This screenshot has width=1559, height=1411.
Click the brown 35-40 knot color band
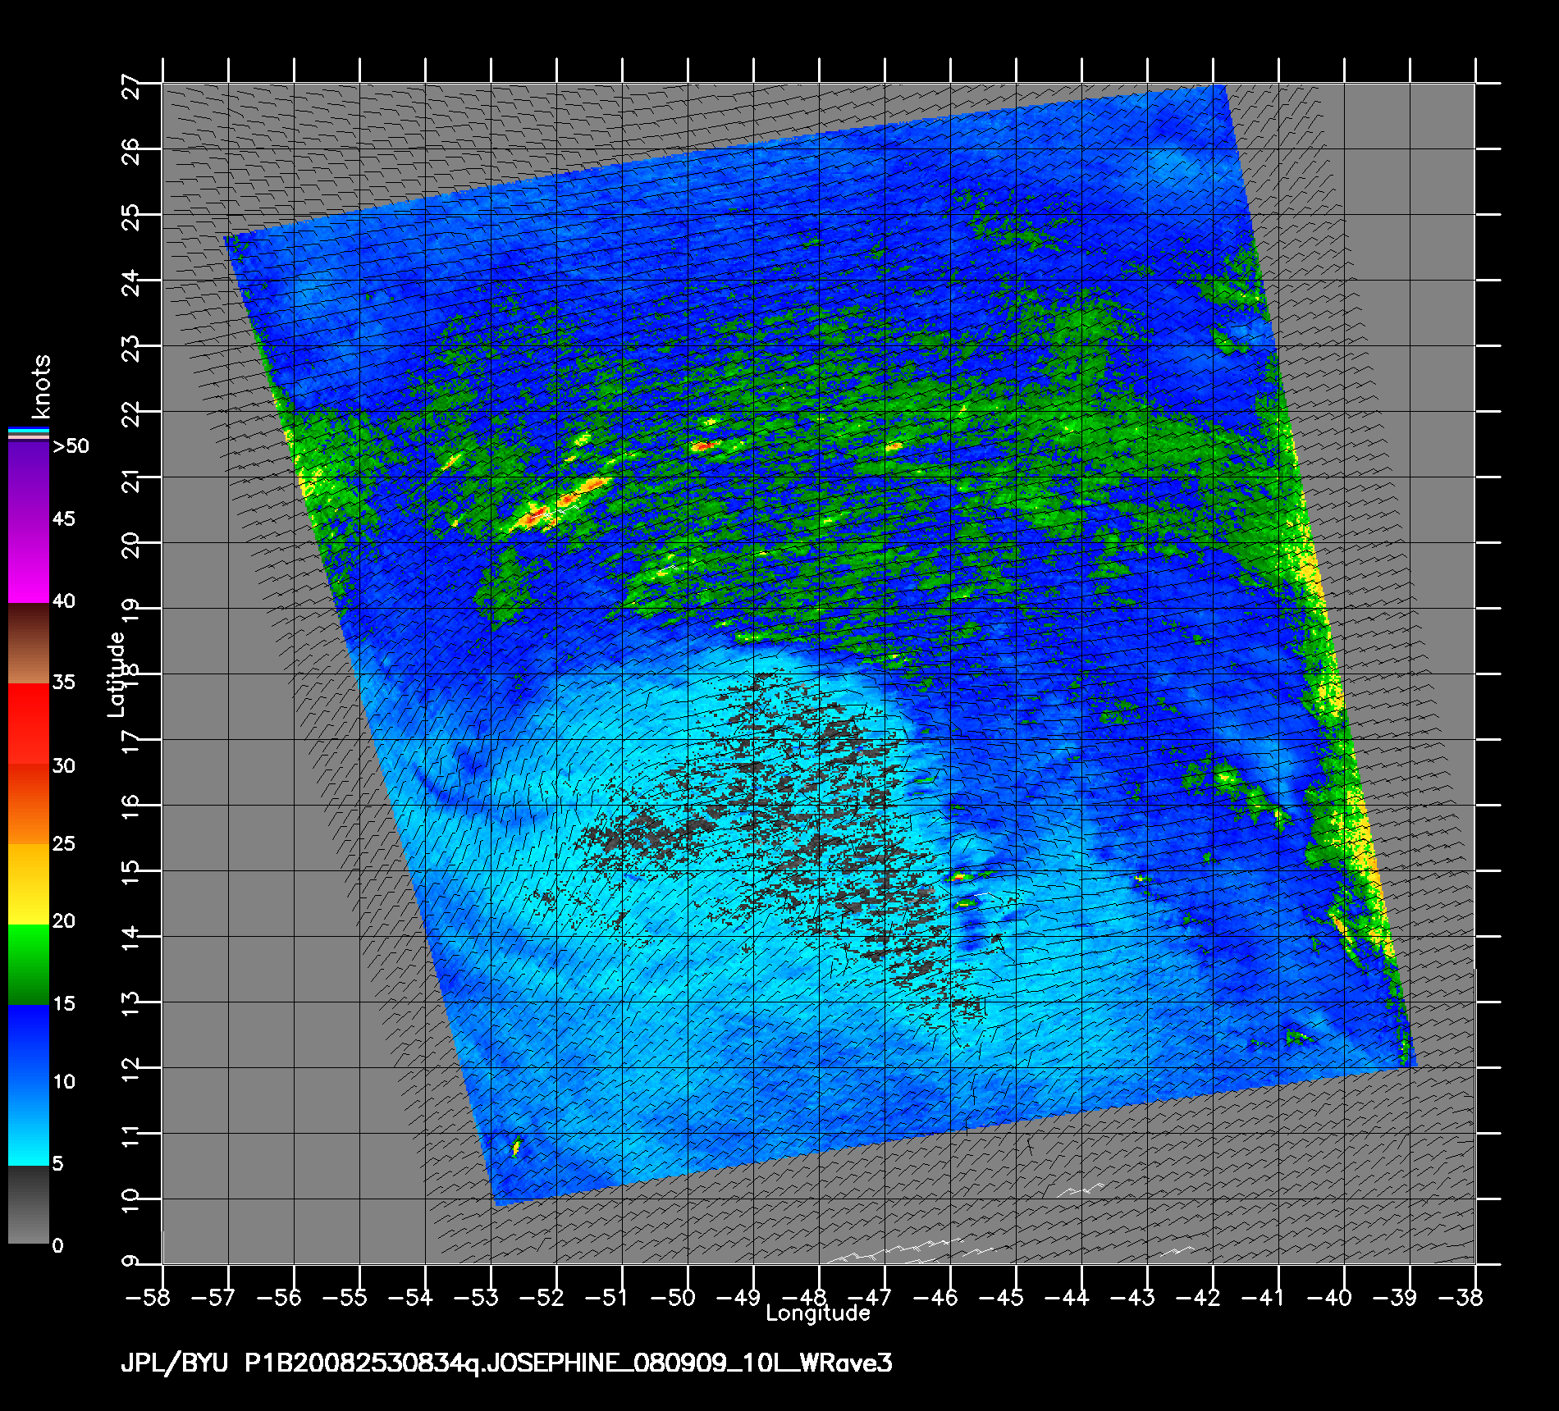pos(29,644)
